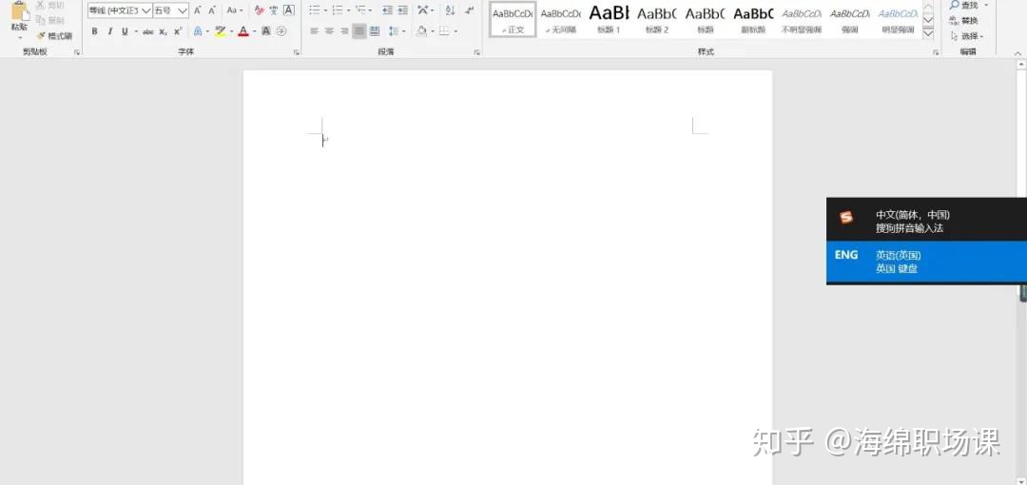
Task: Click the Sort A-Z icon
Action: point(449,10)
